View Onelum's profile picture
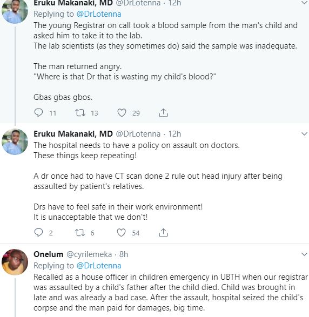Image resolution: width=309 pixels, height=317 pixels. pos(15,262)
